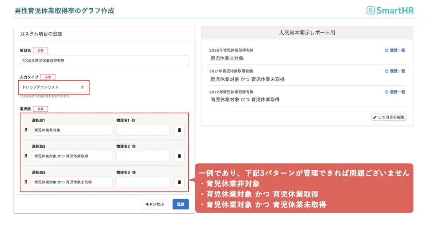This screenshot has height=240, width=427.
Task: Open 履歴一覧 for 2021年育児休業取得有無
Action: pos(397,71)
